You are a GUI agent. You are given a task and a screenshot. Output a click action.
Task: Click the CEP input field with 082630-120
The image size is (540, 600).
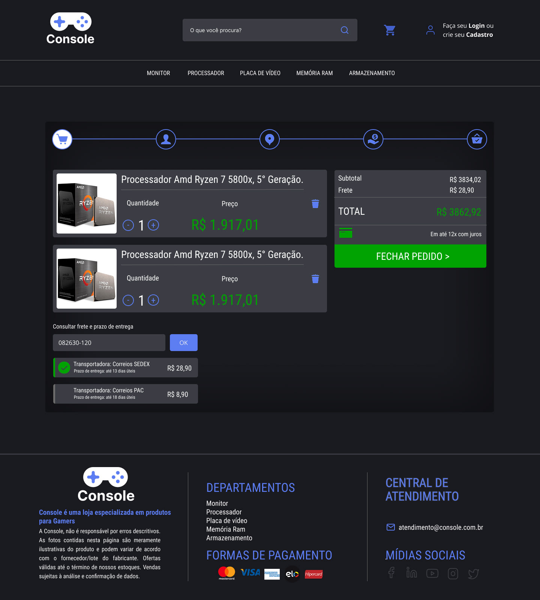(109, 343)
